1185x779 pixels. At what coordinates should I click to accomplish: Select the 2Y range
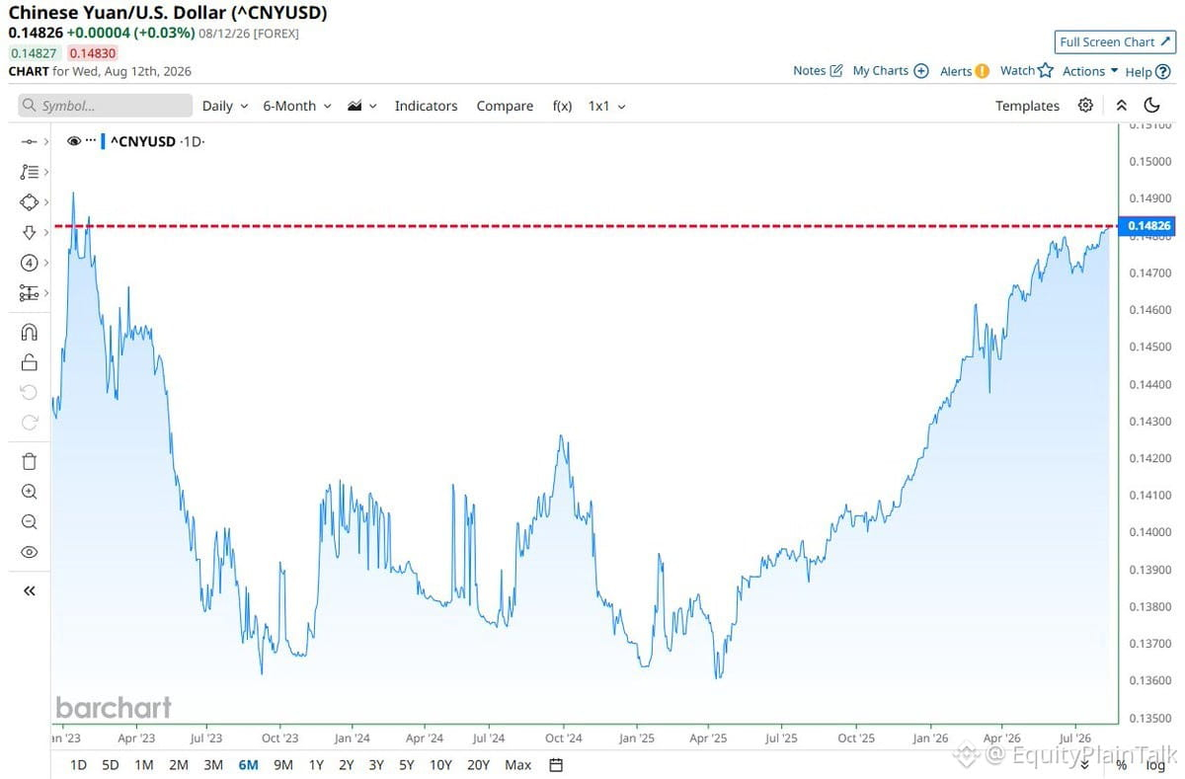[347, 764]
